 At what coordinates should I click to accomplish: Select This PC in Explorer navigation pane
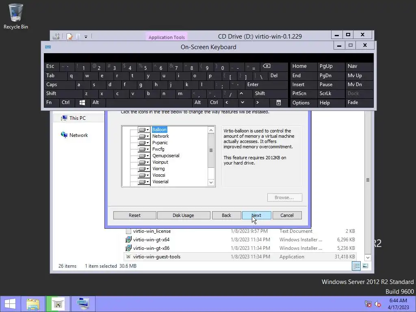78,118
